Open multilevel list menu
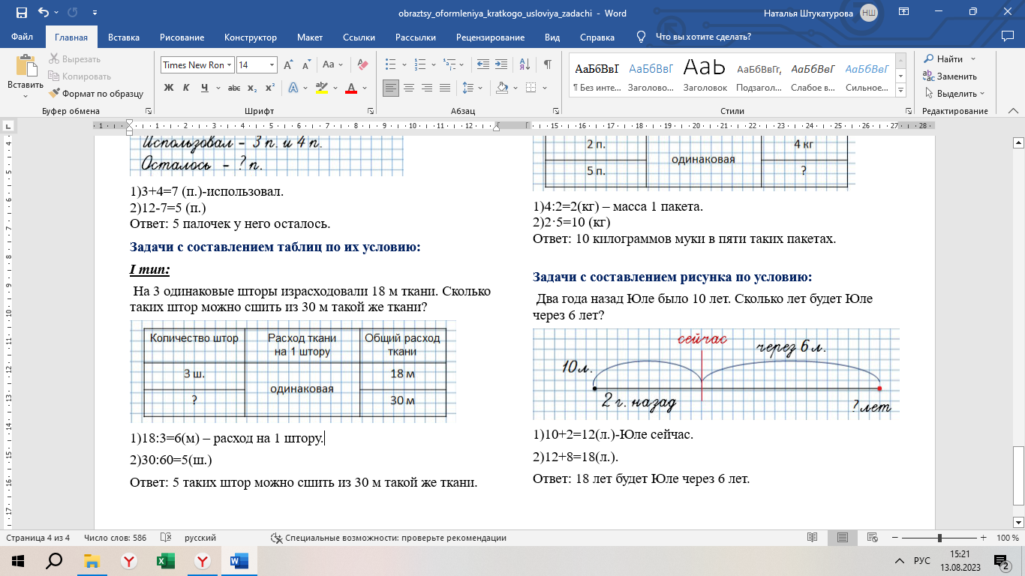 (x=450, y=65)
